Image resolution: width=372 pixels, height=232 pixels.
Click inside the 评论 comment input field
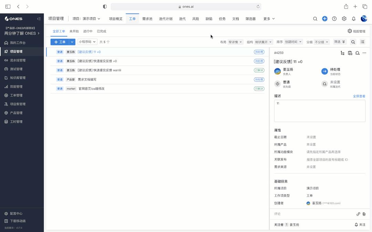[310, 214]
